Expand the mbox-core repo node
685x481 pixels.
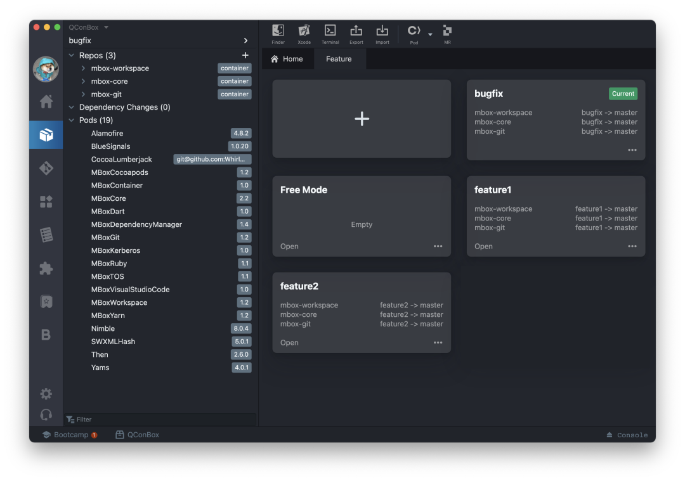click(83, 81)
